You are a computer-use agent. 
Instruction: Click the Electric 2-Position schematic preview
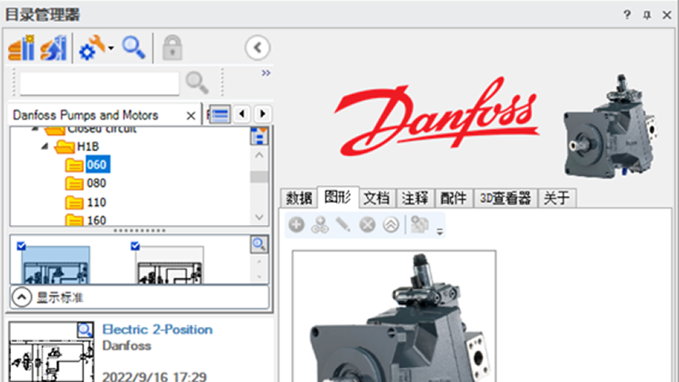[51, 351]
